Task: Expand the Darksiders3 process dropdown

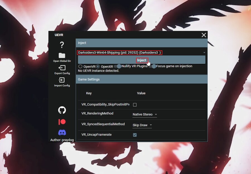Action: (204, 53)
